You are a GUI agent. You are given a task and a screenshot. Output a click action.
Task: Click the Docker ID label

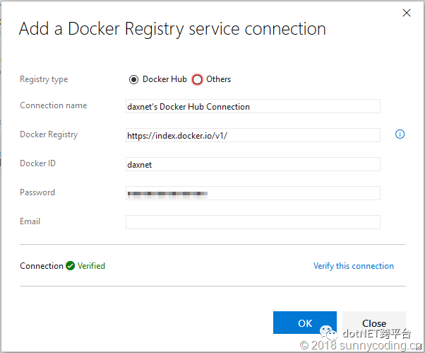coord(37,163)
